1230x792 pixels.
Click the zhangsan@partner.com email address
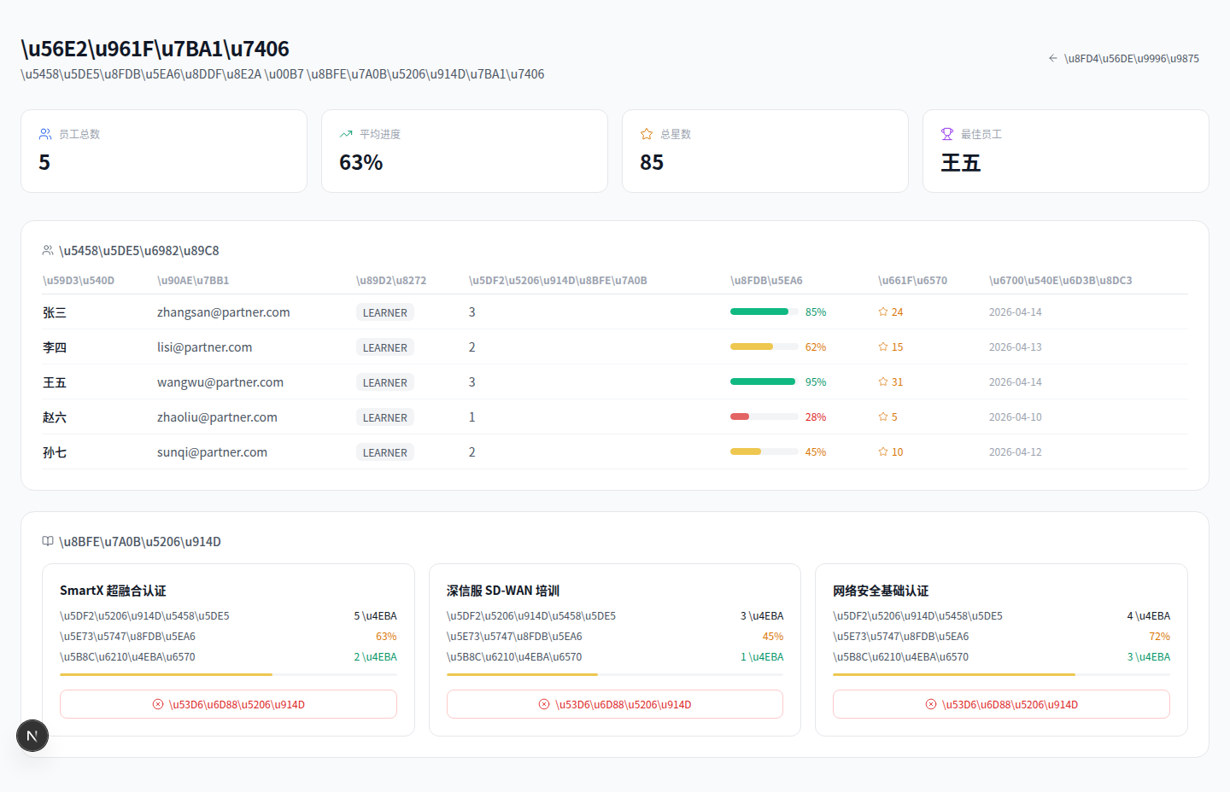(223, 312)
